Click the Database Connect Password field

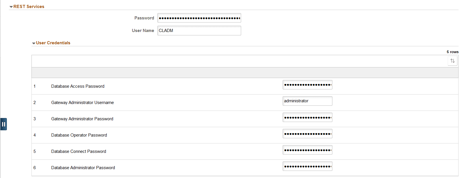point(307,150)
